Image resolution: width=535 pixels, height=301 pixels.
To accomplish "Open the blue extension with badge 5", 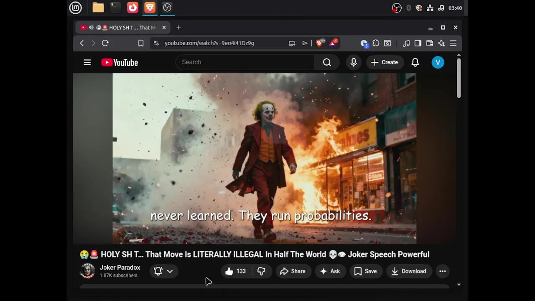I will click(x=364, y=43).
